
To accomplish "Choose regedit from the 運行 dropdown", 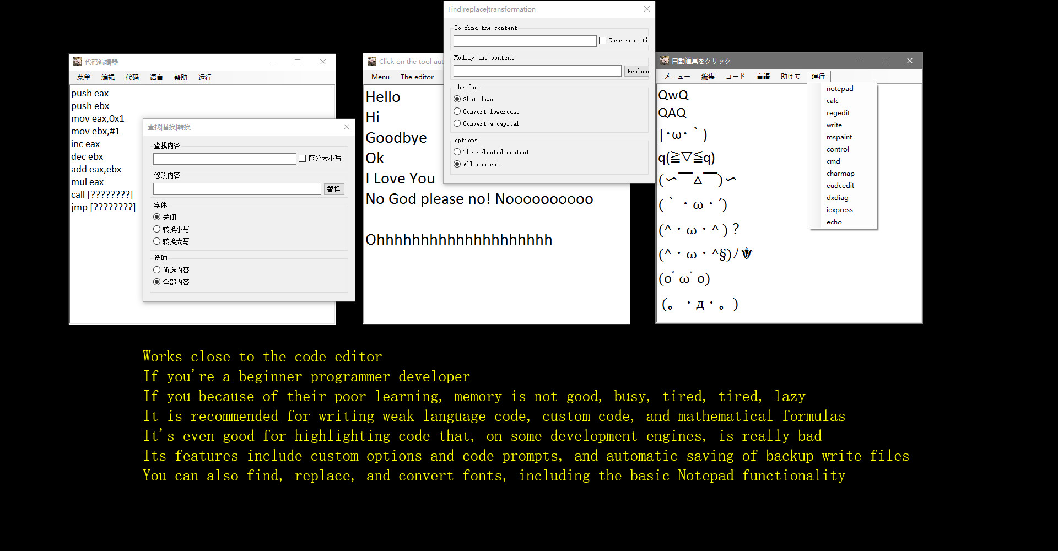I will [842, 113].
